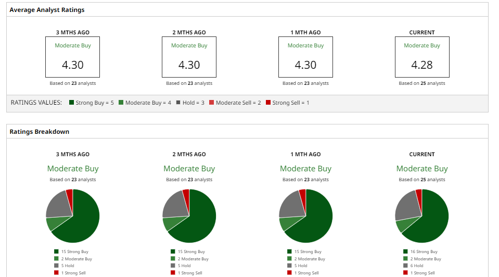Select the 1 MTH AGO pie chart
The width and height of the screenshot is (499, 277).
tap(305, 216)
